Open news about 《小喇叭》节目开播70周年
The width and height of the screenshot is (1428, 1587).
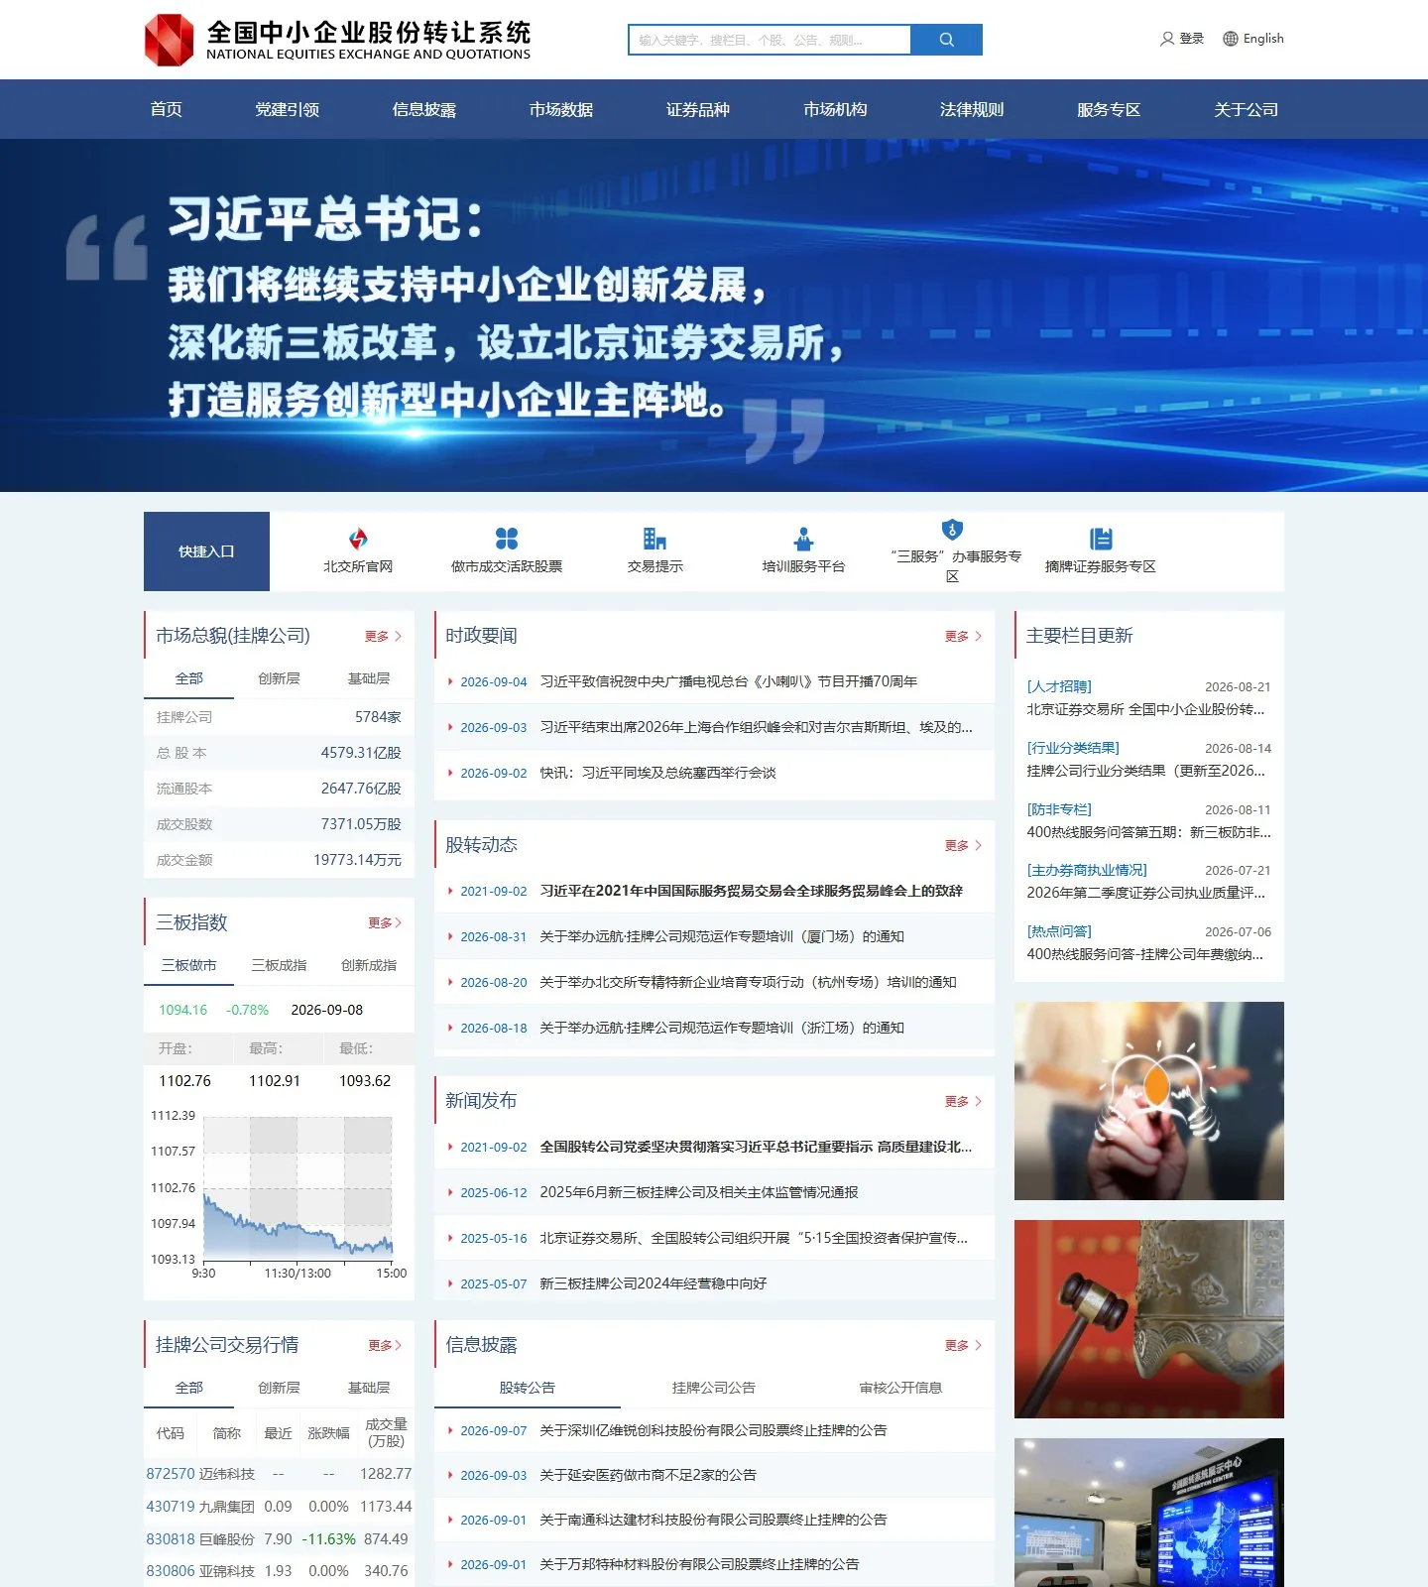[728, 681]
